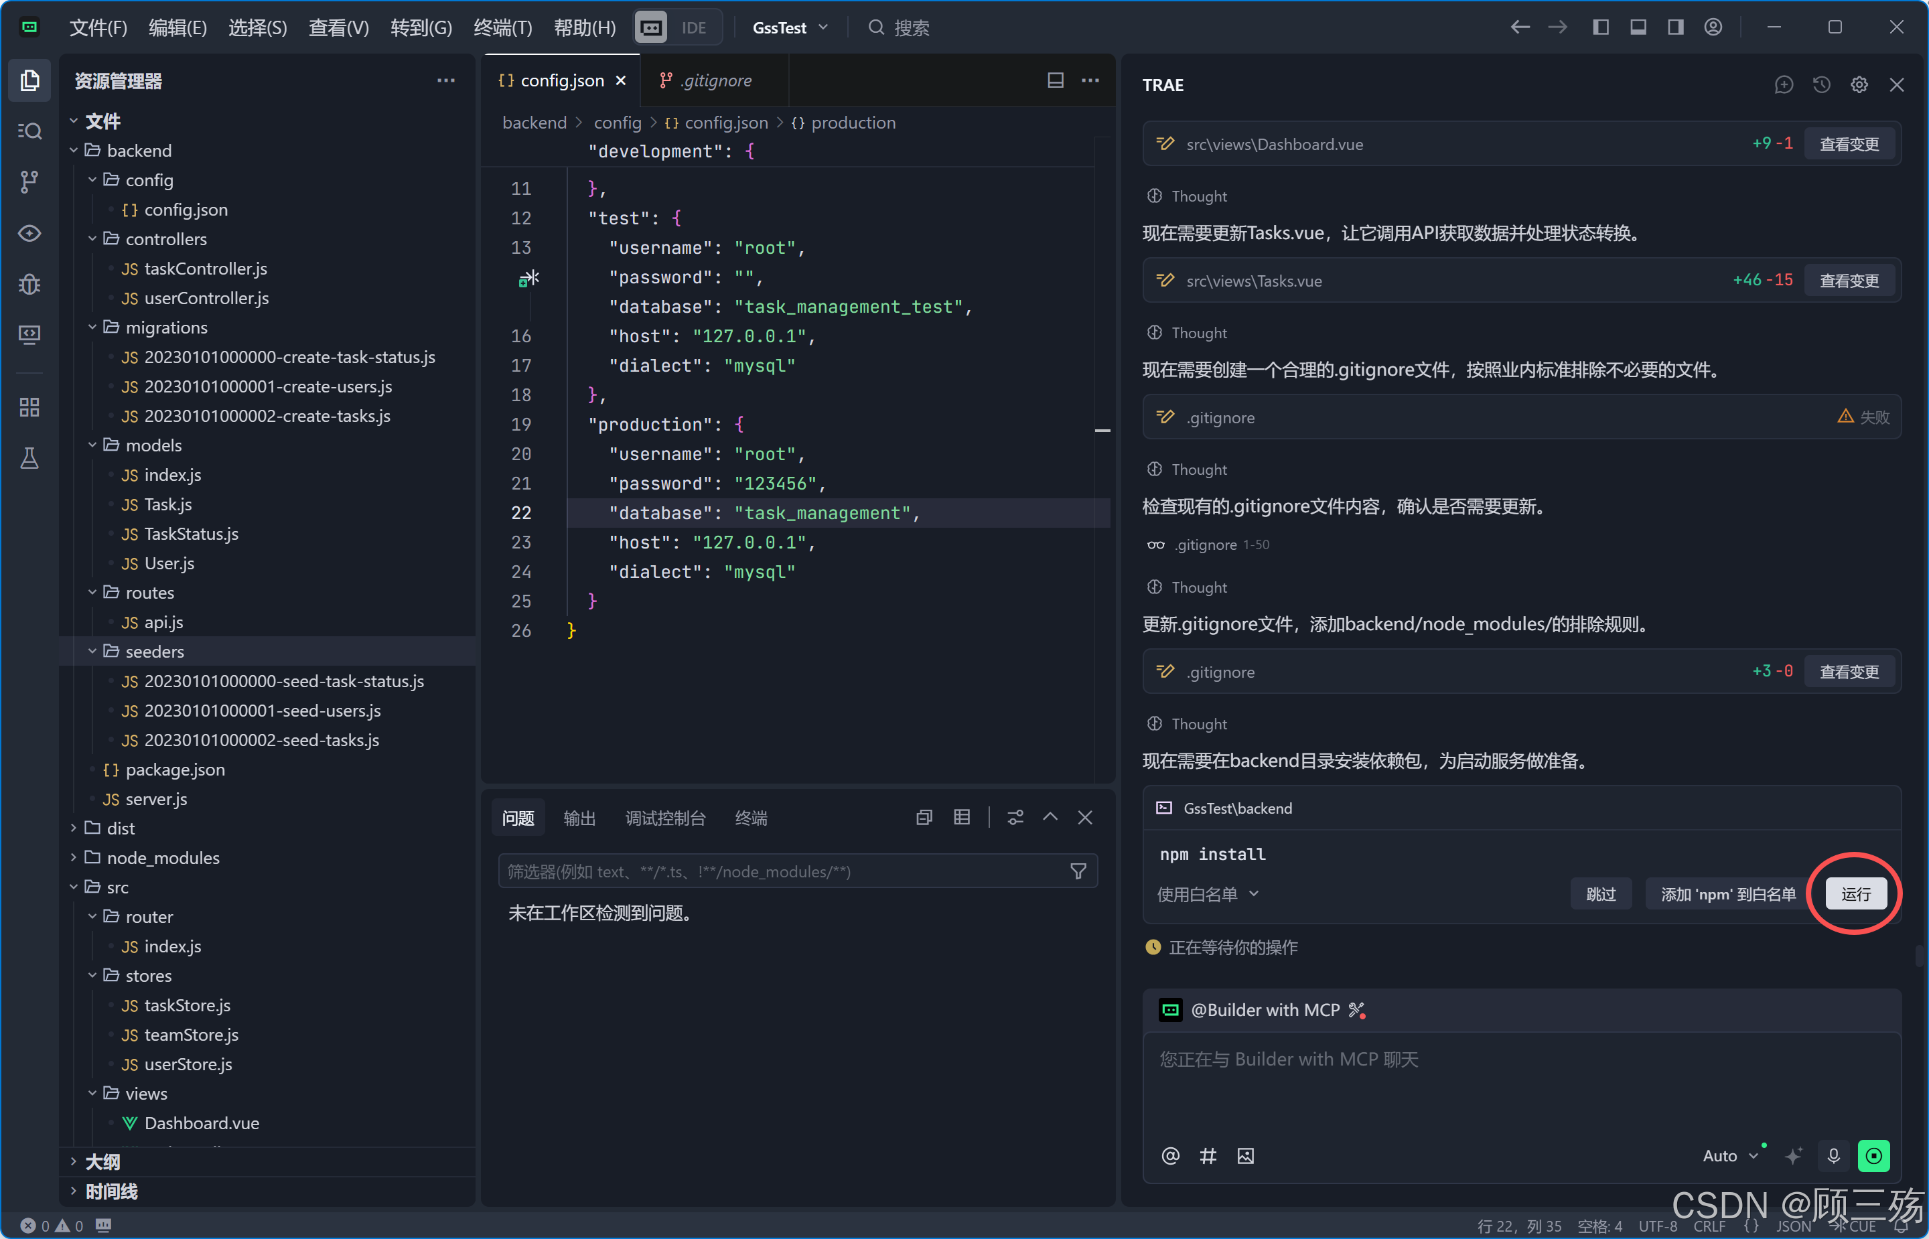Toggle the primary sidebar layout button
Viewport: 1929px width, 1239px height.
(x=1601, y=27)
